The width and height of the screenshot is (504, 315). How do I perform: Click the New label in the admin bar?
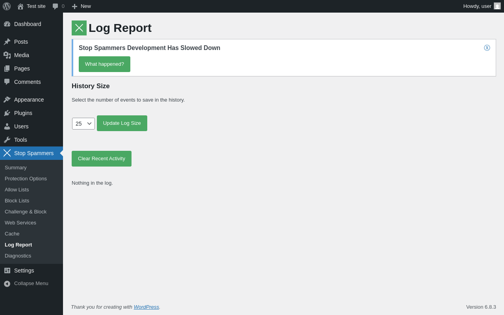[86, 6]
